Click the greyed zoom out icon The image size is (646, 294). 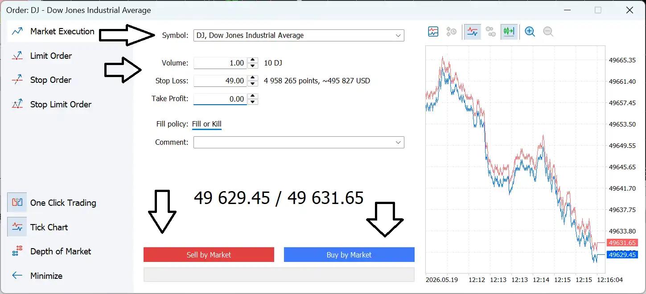coord(548,32)
